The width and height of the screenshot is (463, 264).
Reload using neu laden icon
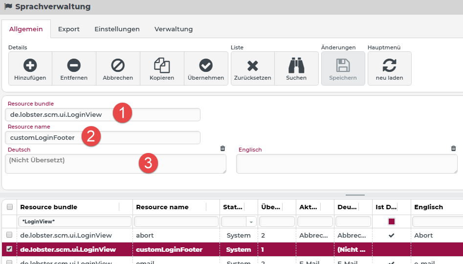pyautogui.click(x=389, y=65)
